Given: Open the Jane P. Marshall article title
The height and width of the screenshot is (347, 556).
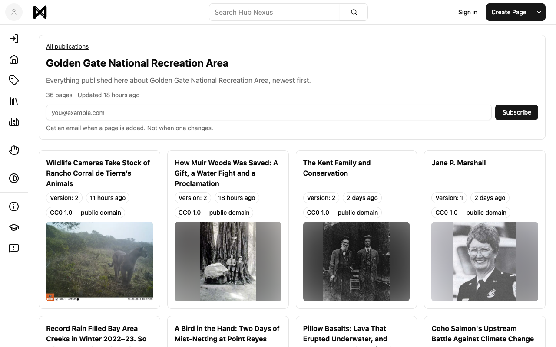Looking at the screenshot, I should (x=459, y=163).
